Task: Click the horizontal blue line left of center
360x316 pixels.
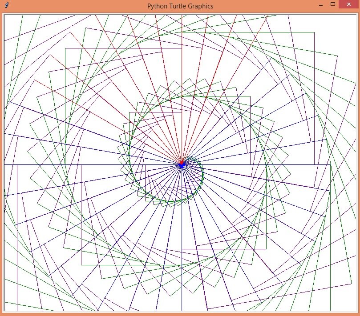Action: 92,164
